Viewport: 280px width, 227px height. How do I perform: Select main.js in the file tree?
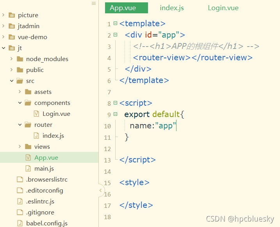click(44, 169)
